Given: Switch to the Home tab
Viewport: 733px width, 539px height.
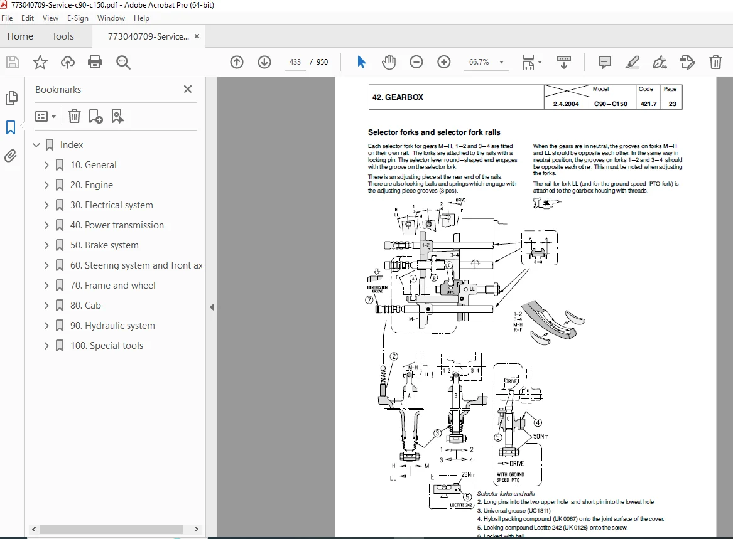Looking at the screenshot, I should coord(20,36).
